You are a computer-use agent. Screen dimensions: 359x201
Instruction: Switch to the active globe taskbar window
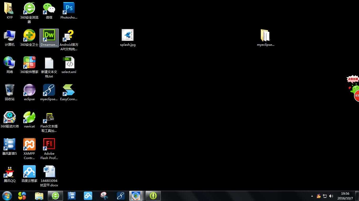[x=136, y=196]
